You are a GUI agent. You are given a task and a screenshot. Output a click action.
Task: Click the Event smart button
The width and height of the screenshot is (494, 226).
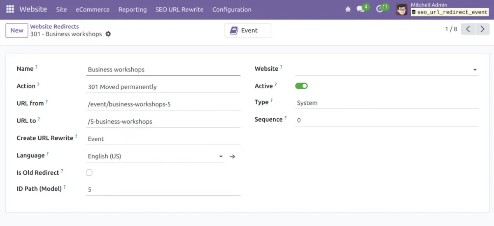click(248, 30)
